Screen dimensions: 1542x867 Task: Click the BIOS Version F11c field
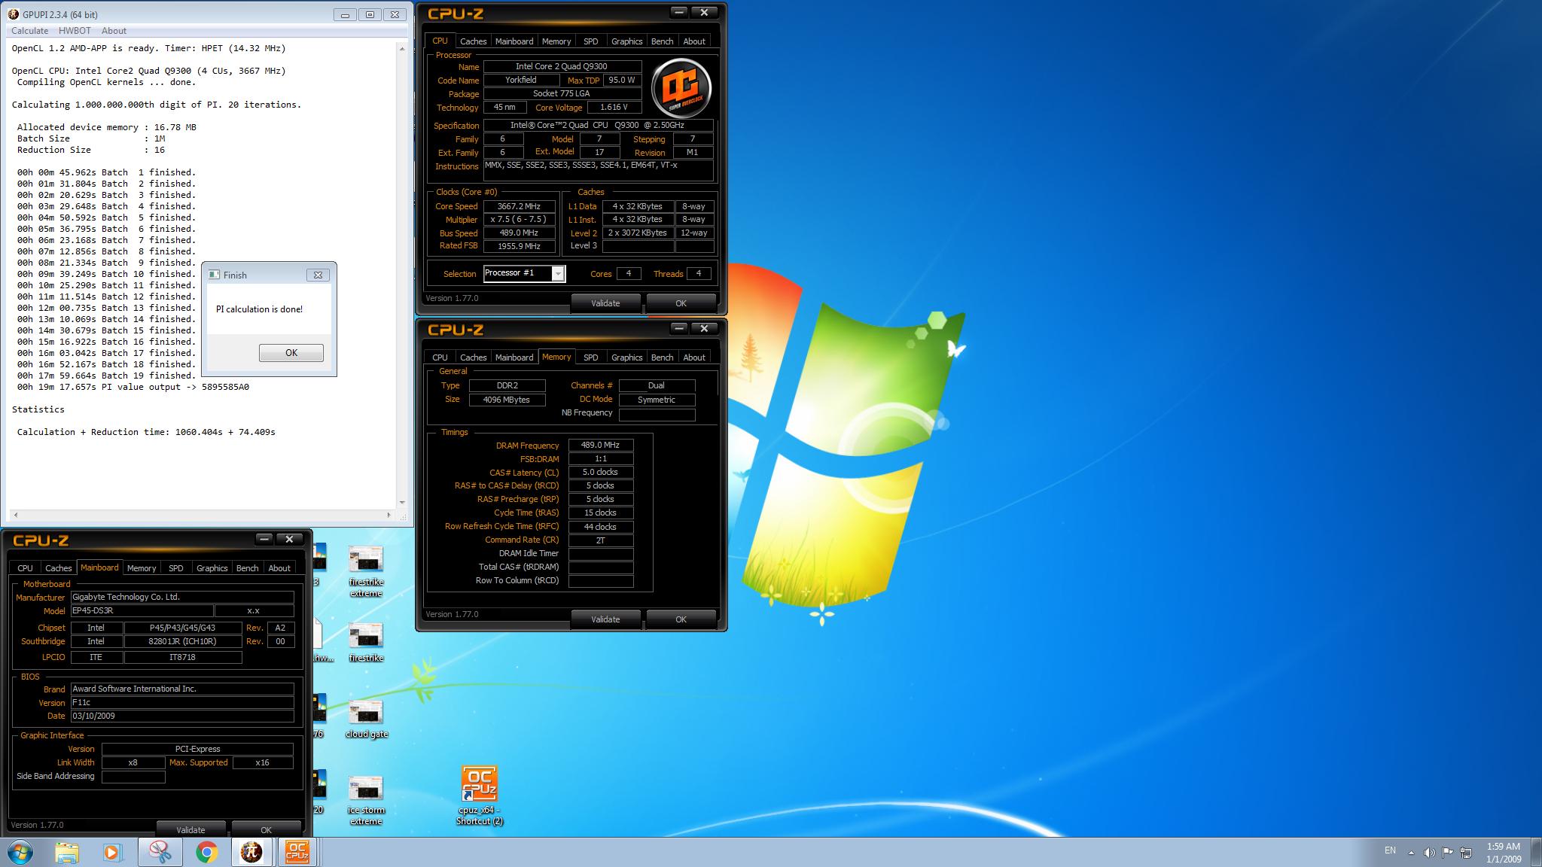(x=182, y=703)
